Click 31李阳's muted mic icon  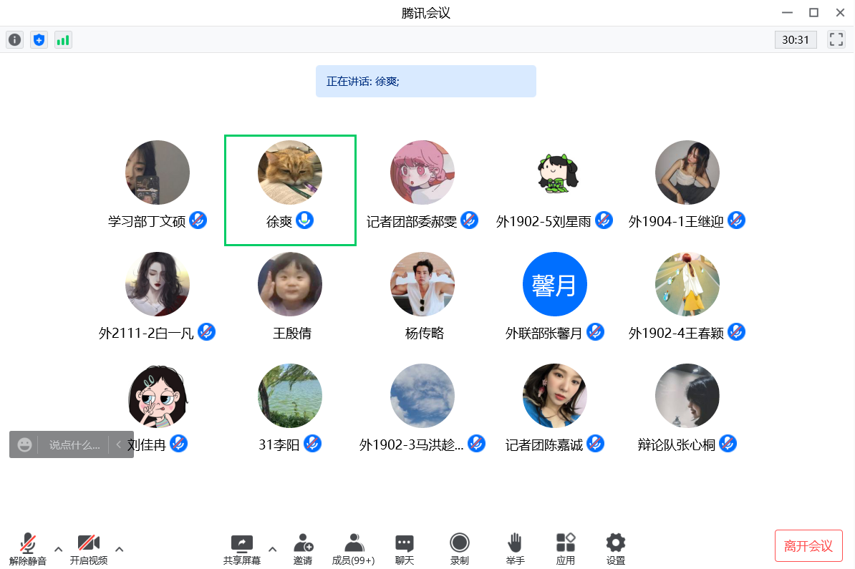[x=312, y=444]
